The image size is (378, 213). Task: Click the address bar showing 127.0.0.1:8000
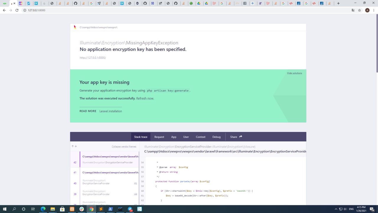186,10
